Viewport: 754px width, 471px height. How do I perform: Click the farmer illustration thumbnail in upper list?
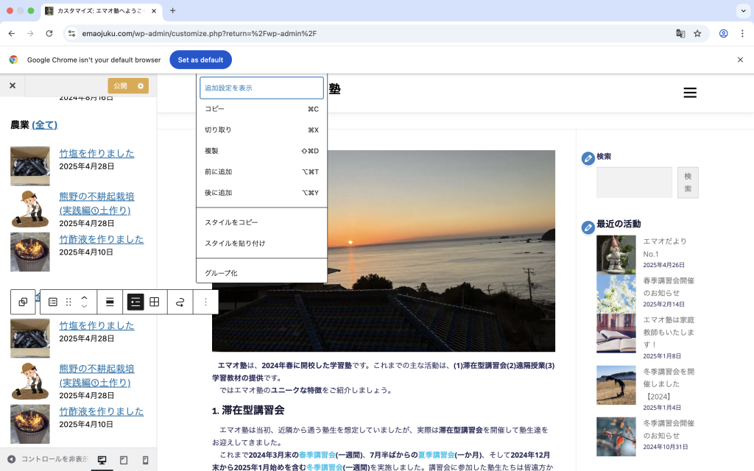point(29,208)
